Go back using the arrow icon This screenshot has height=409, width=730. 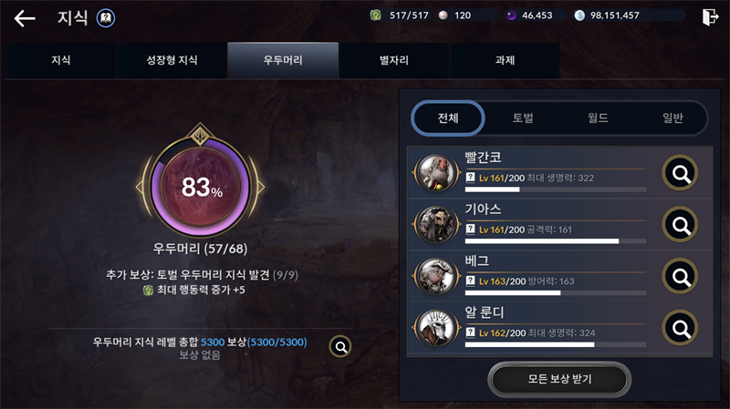click(x=25, y=18)
